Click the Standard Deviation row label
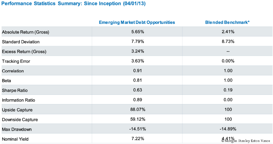 [x=21, y=42]
